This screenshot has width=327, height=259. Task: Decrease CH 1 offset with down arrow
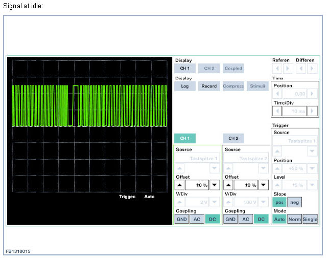(x=215, y=185)
